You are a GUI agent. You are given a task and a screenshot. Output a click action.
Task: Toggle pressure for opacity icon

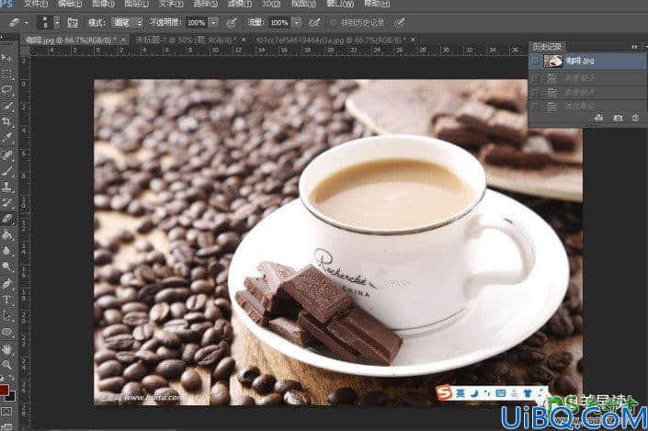(x=232, y=23)
